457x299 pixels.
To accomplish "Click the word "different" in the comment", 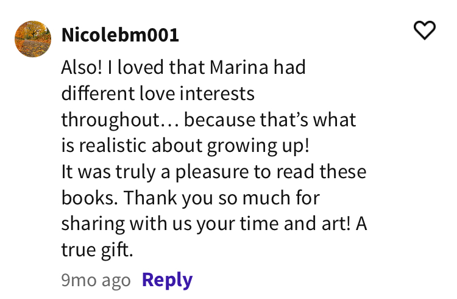I will pyautogui.click(x=96, y=95).
